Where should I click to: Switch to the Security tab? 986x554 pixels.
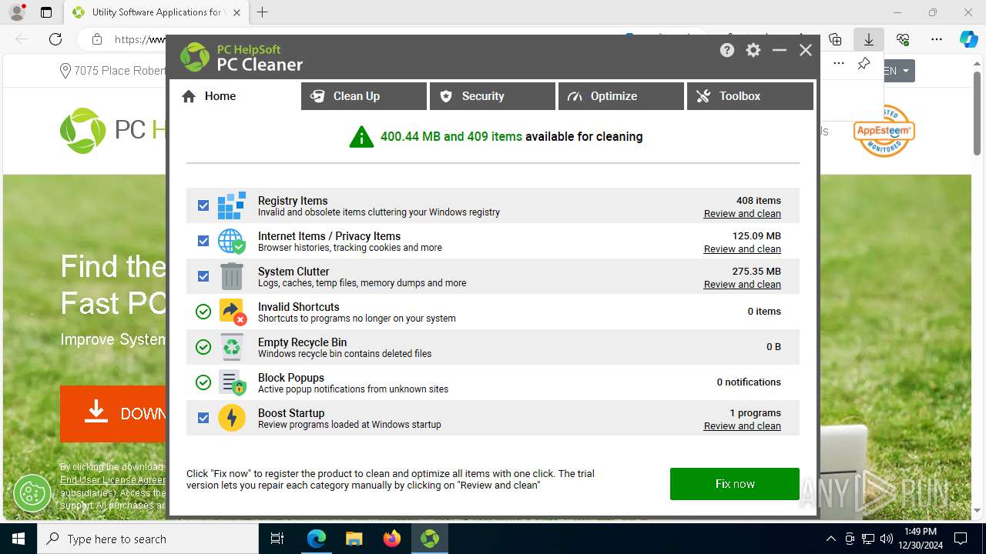coord(492,96)
